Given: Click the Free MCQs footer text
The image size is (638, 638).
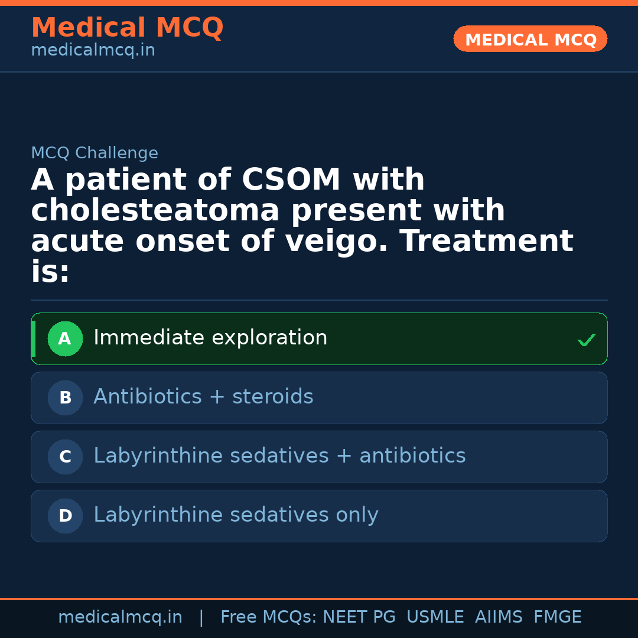Looking at the screenshot, I should (268, 617).
